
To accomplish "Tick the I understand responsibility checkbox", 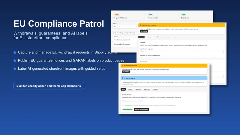I will [x=123, y=105].
